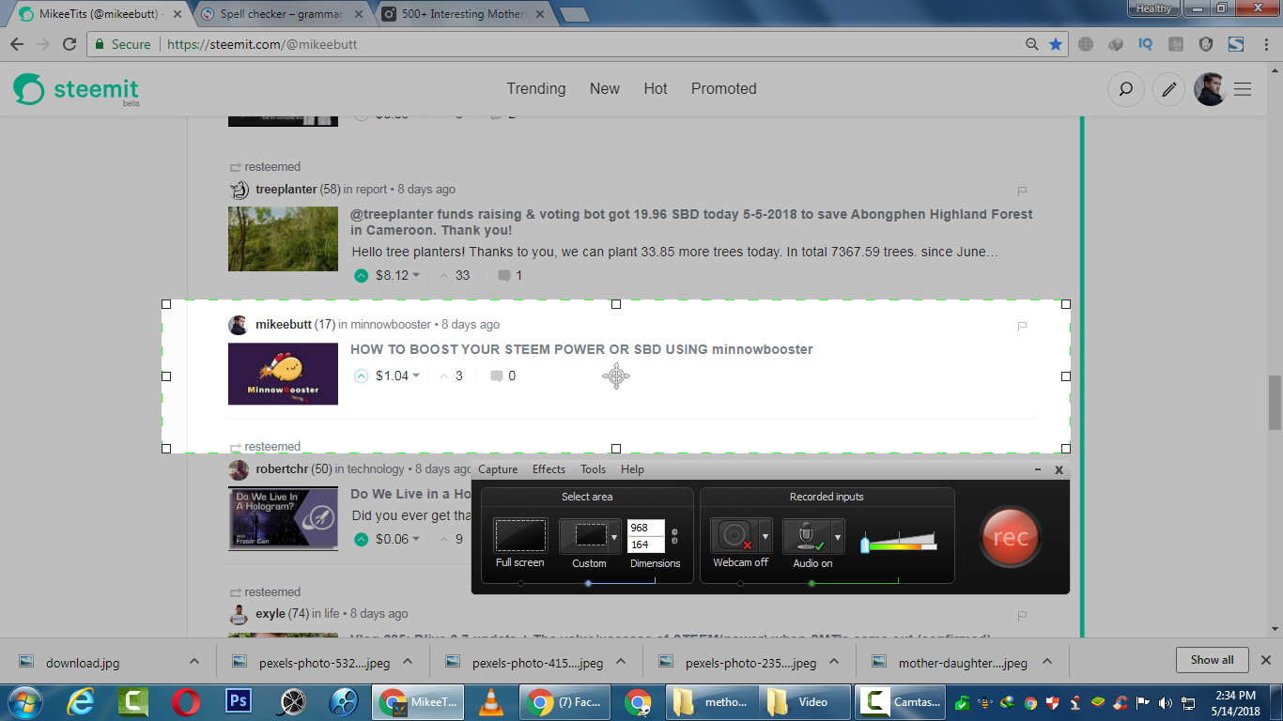Flag the mikeebutt minnowbooster post
This screenshot has width=1283, height=721.
[x=1023, y=327]
